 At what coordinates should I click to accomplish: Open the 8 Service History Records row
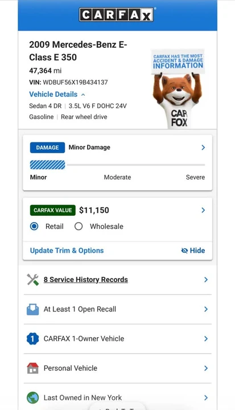pyautogui.click(x=118, y=280)
